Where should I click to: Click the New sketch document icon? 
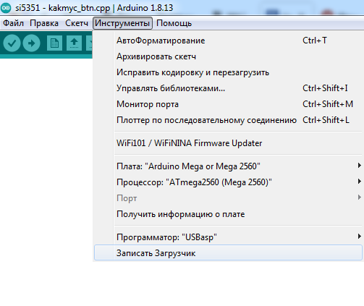click(x=54, y=43)
